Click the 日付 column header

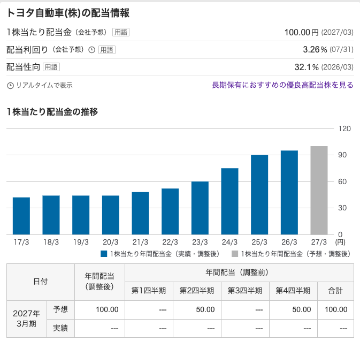(41, 282)
